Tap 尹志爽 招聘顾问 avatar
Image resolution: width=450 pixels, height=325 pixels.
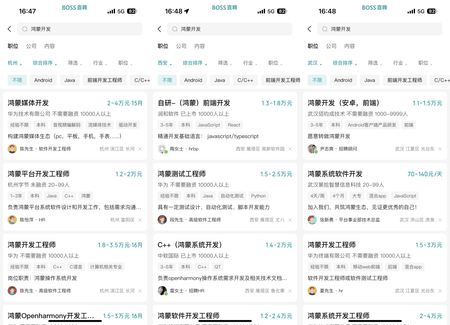coord(312,149)
